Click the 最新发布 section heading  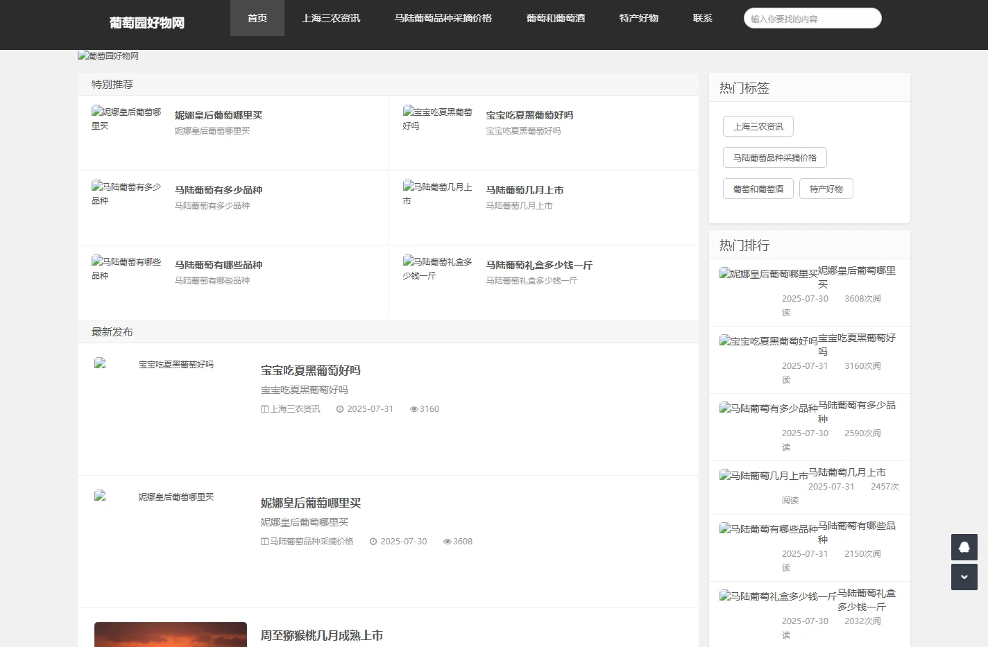(x=112, y=332)
